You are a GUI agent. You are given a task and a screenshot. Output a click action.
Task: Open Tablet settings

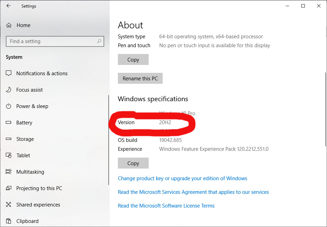point(23,156)
